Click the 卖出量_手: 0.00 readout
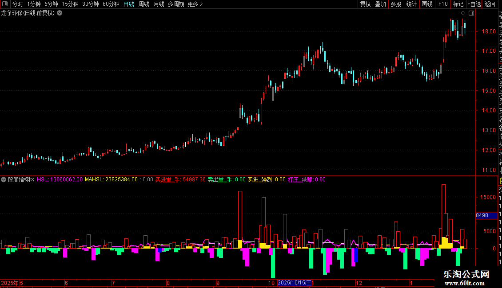Image resolution: width=502 pixels, height=288 pixels. coord(227,179)
